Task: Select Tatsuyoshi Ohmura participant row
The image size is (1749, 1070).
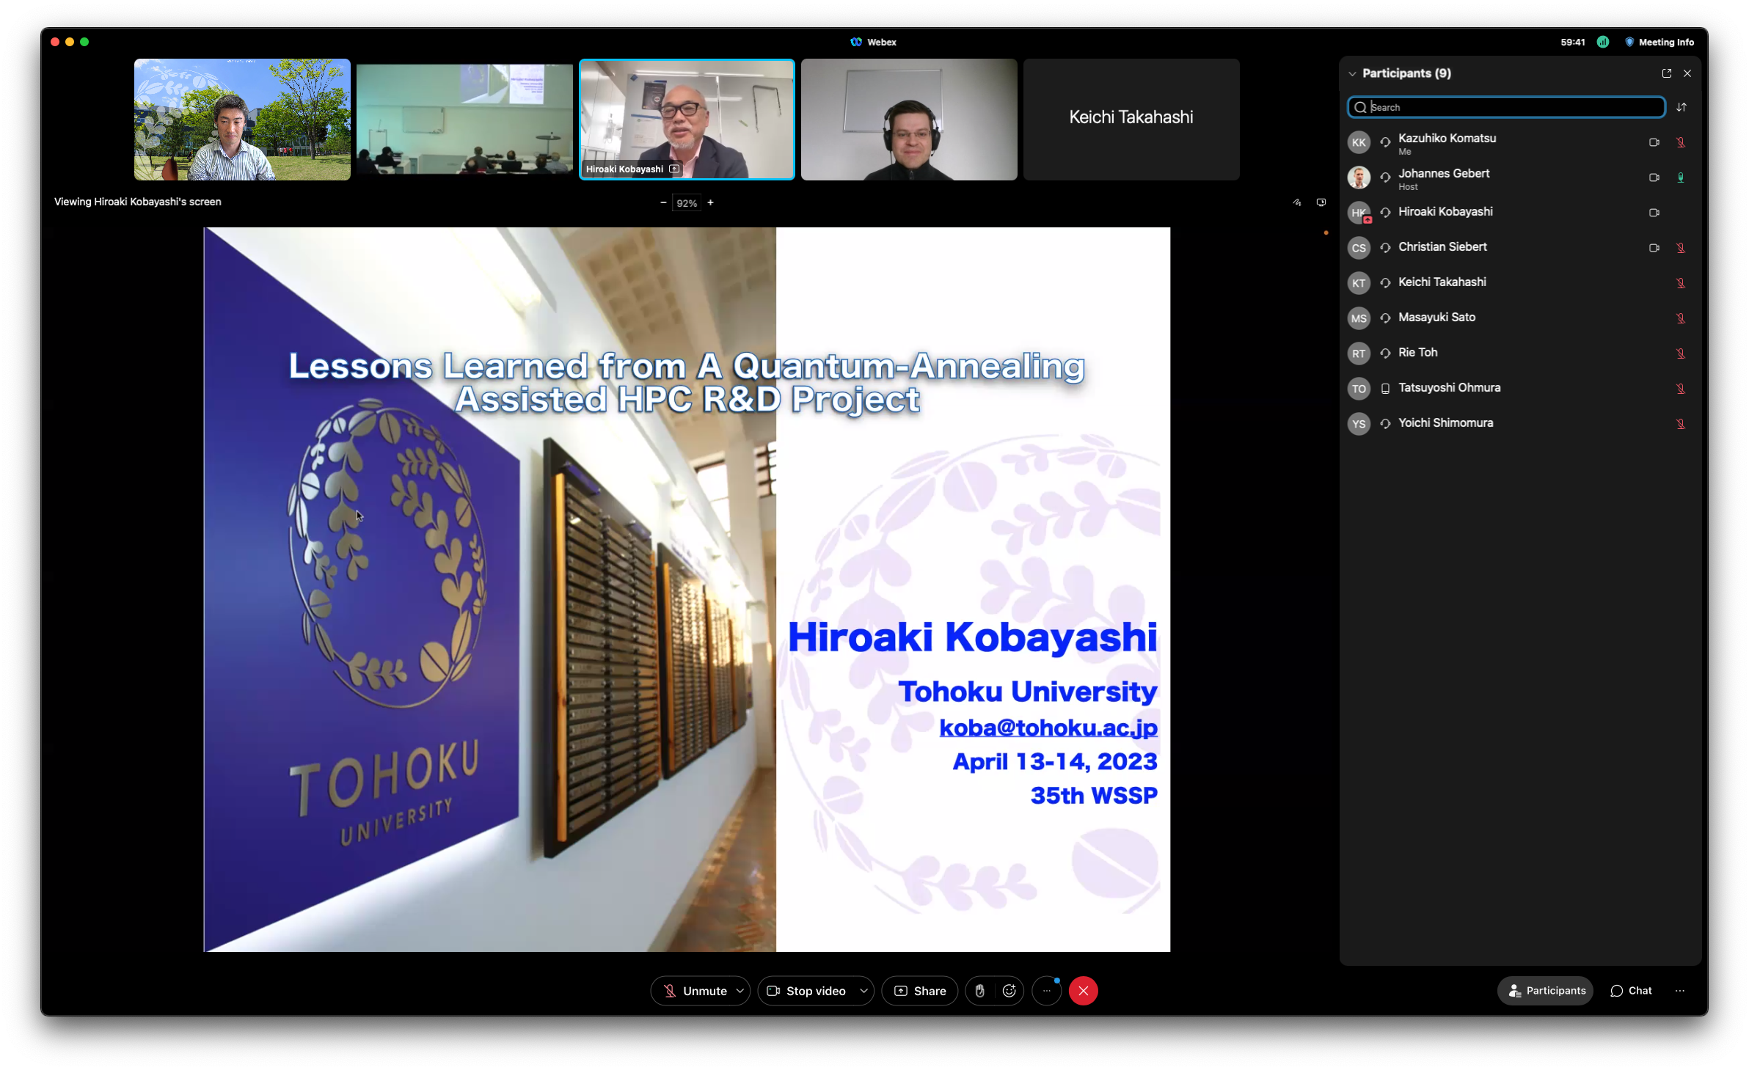Action: [x=1520, y=389]
